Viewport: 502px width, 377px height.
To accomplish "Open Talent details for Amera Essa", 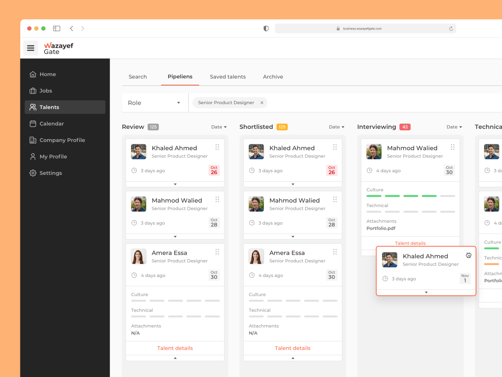I will pos(175,348).
